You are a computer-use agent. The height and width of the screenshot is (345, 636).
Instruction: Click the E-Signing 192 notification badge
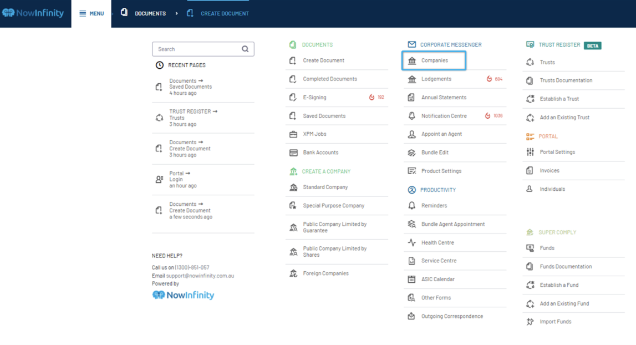point(376,98)
